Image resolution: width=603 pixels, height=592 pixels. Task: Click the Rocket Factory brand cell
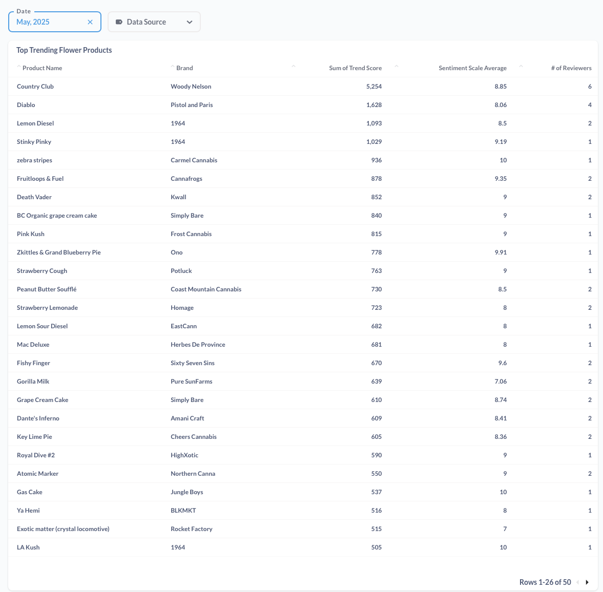pos(192,530)
